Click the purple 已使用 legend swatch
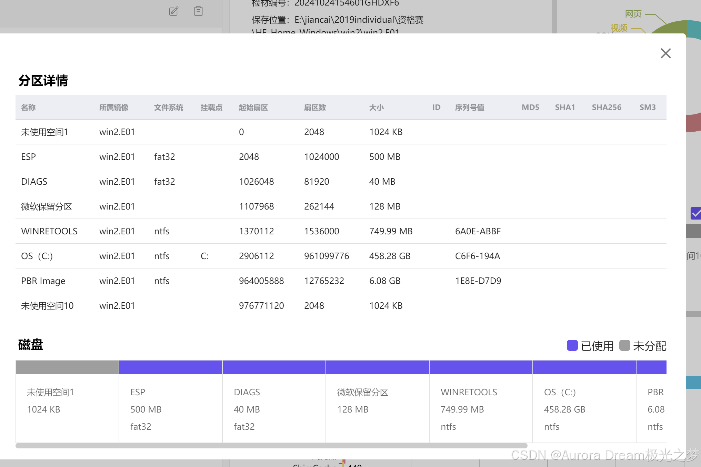 (x=572, y=345)
